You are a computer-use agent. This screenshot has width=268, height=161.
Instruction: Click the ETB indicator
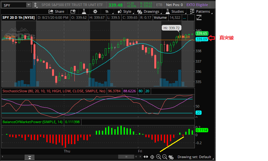coord(159,5)
